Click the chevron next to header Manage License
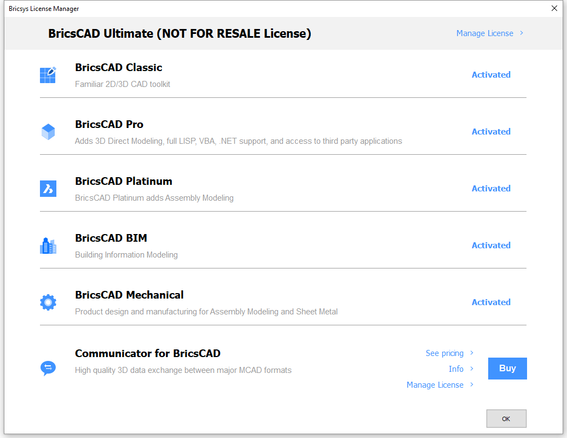This screenshot has width=567, height=438. tap(522, 33)
